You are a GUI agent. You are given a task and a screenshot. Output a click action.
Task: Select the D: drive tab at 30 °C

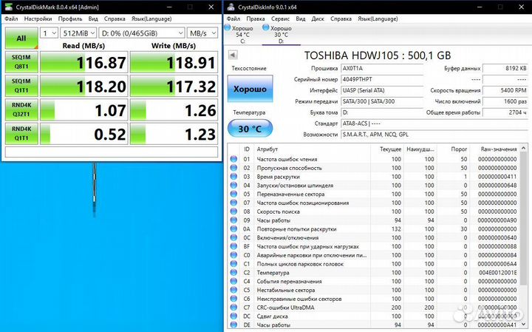[281, 34]
